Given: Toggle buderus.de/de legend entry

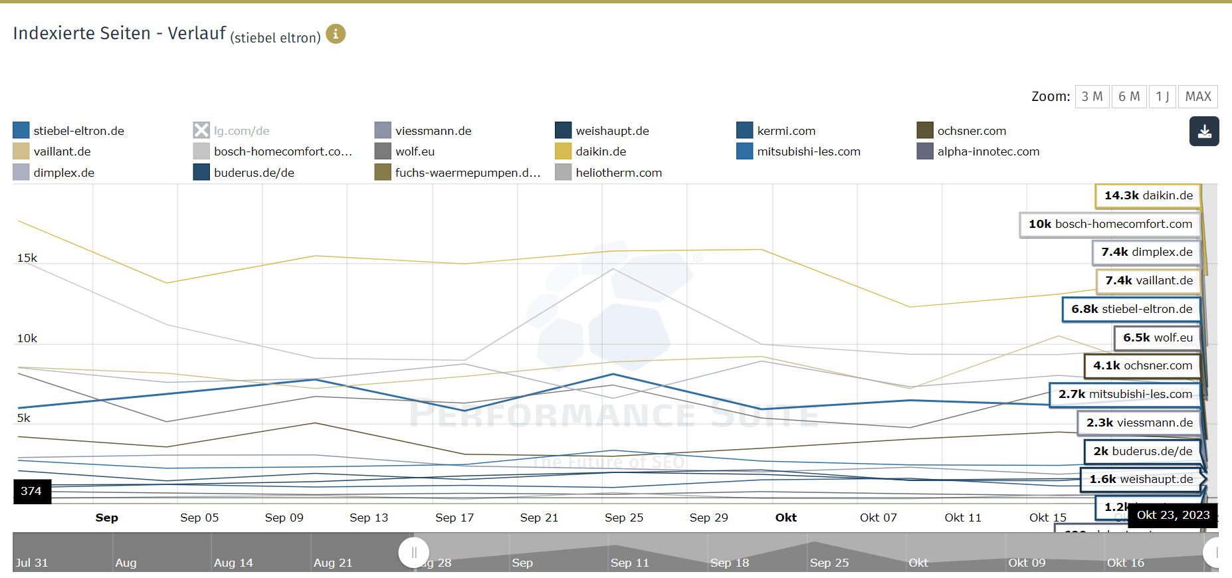Looking at the screenshot, I should click(x=244, y=172).
